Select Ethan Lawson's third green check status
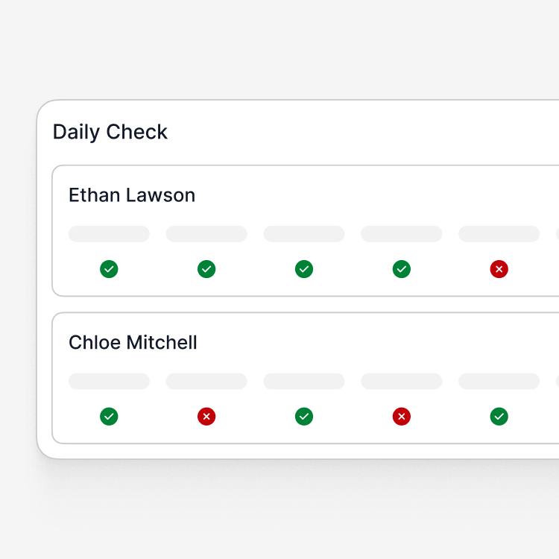Screen dimensions: 559x559 pos(304,269)
